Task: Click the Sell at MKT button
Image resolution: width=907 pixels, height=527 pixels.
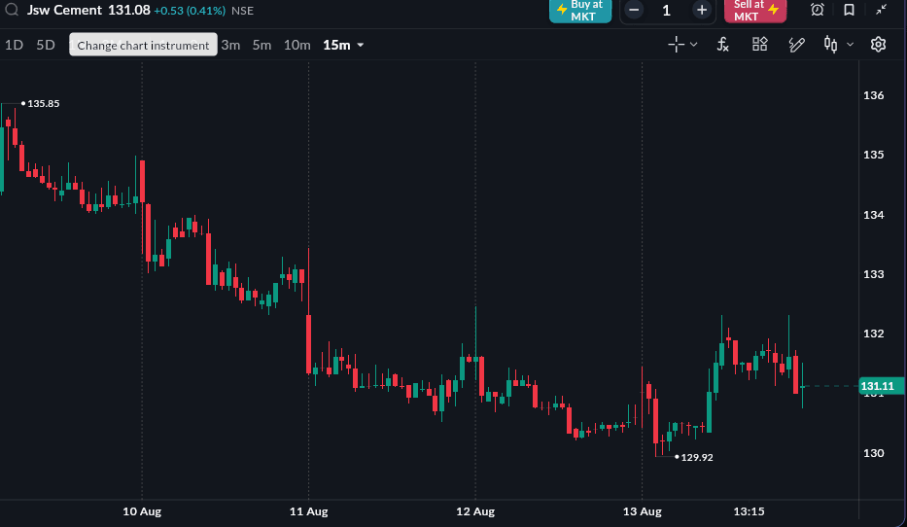Action: point(755,11)
